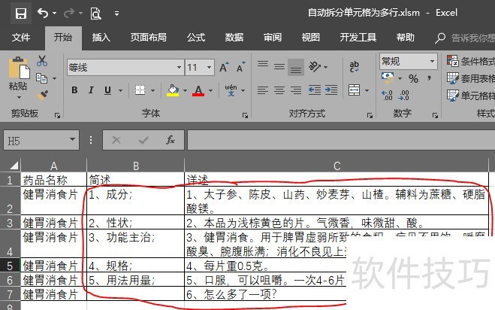Open Font dialog launcher in 字体 group
The height and width of the screenshot is (310, 495).
(245, 115)
